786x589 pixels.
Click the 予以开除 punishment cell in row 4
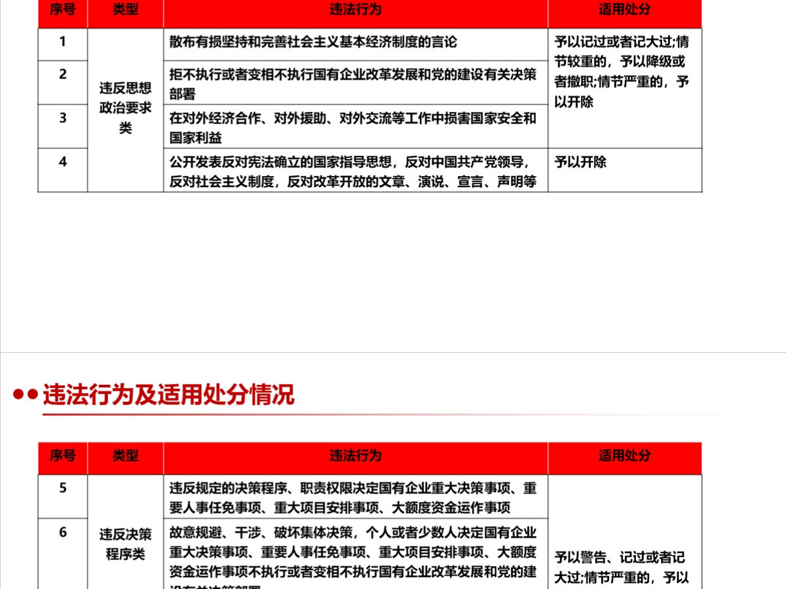point(625,170)
